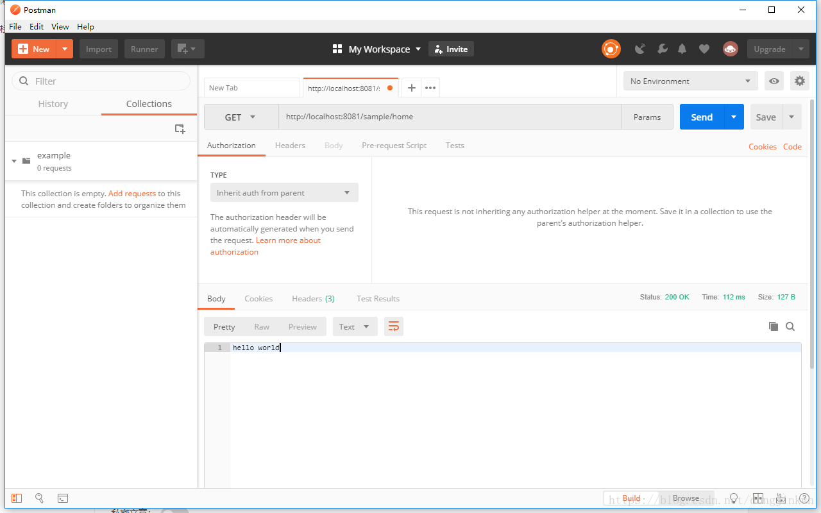The image size is (821, 513).
Task: Click the sync status orbit icon
Action: [x=611, y=49]
